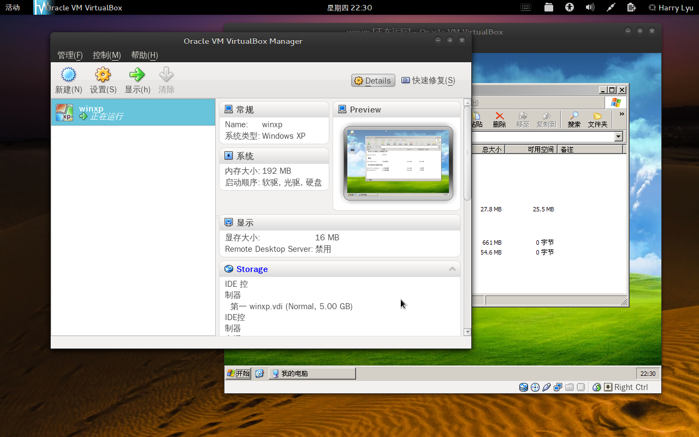Click the 内存大小 192 MB value
699x437 pixels.
(276, 170)
